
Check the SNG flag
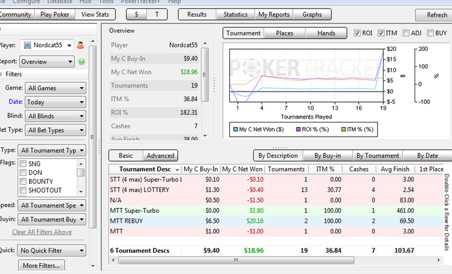pos(23,164)
